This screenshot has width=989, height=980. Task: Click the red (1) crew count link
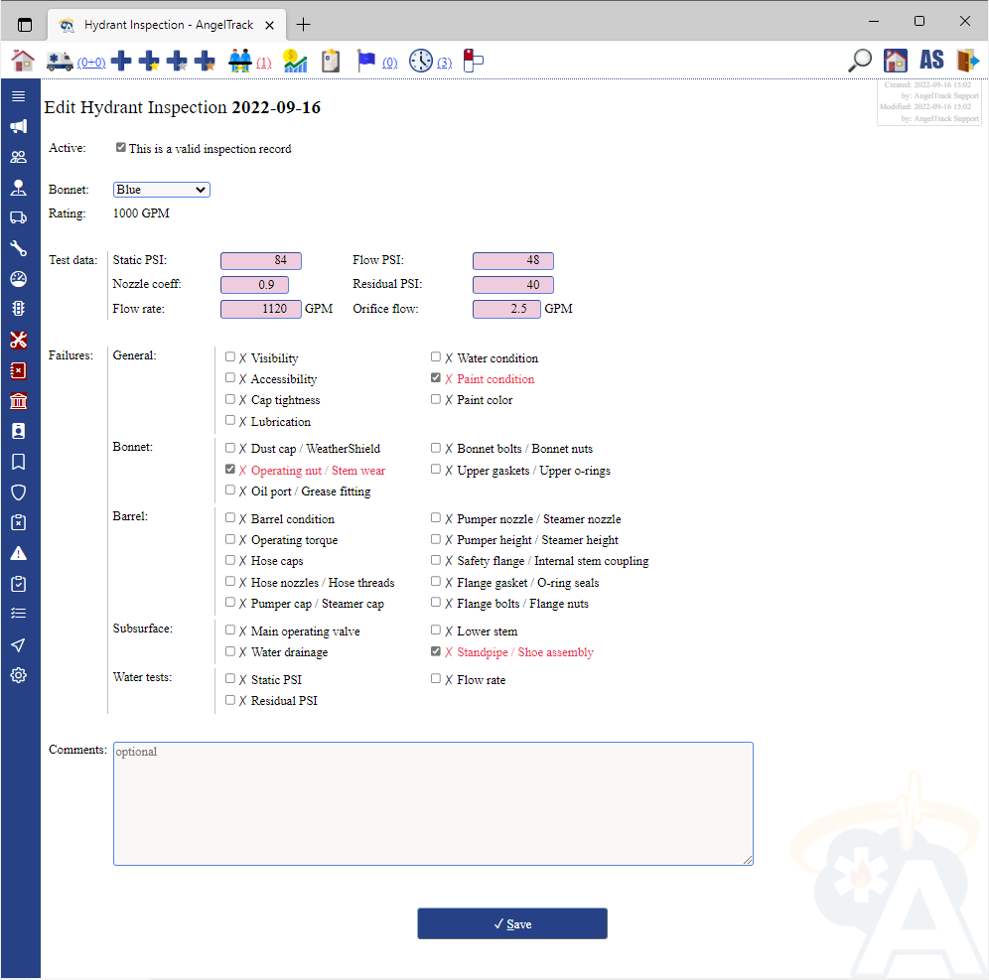click(263, 64)
